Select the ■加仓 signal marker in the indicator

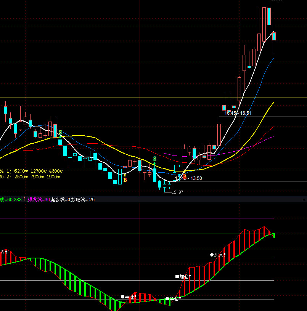click(x=183, y=276)
